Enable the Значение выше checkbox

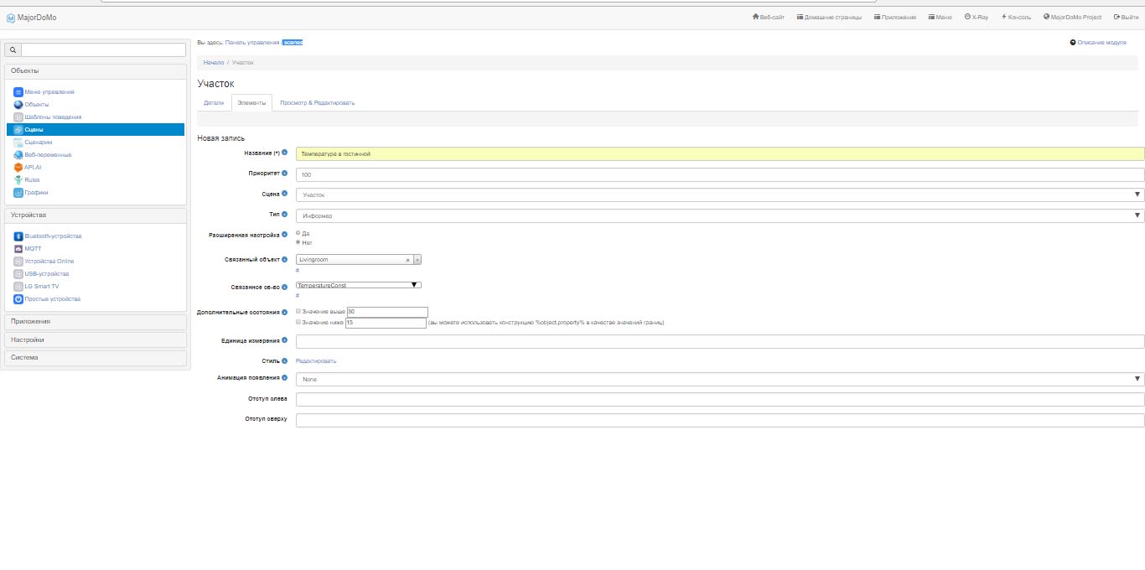pos(298,311)
